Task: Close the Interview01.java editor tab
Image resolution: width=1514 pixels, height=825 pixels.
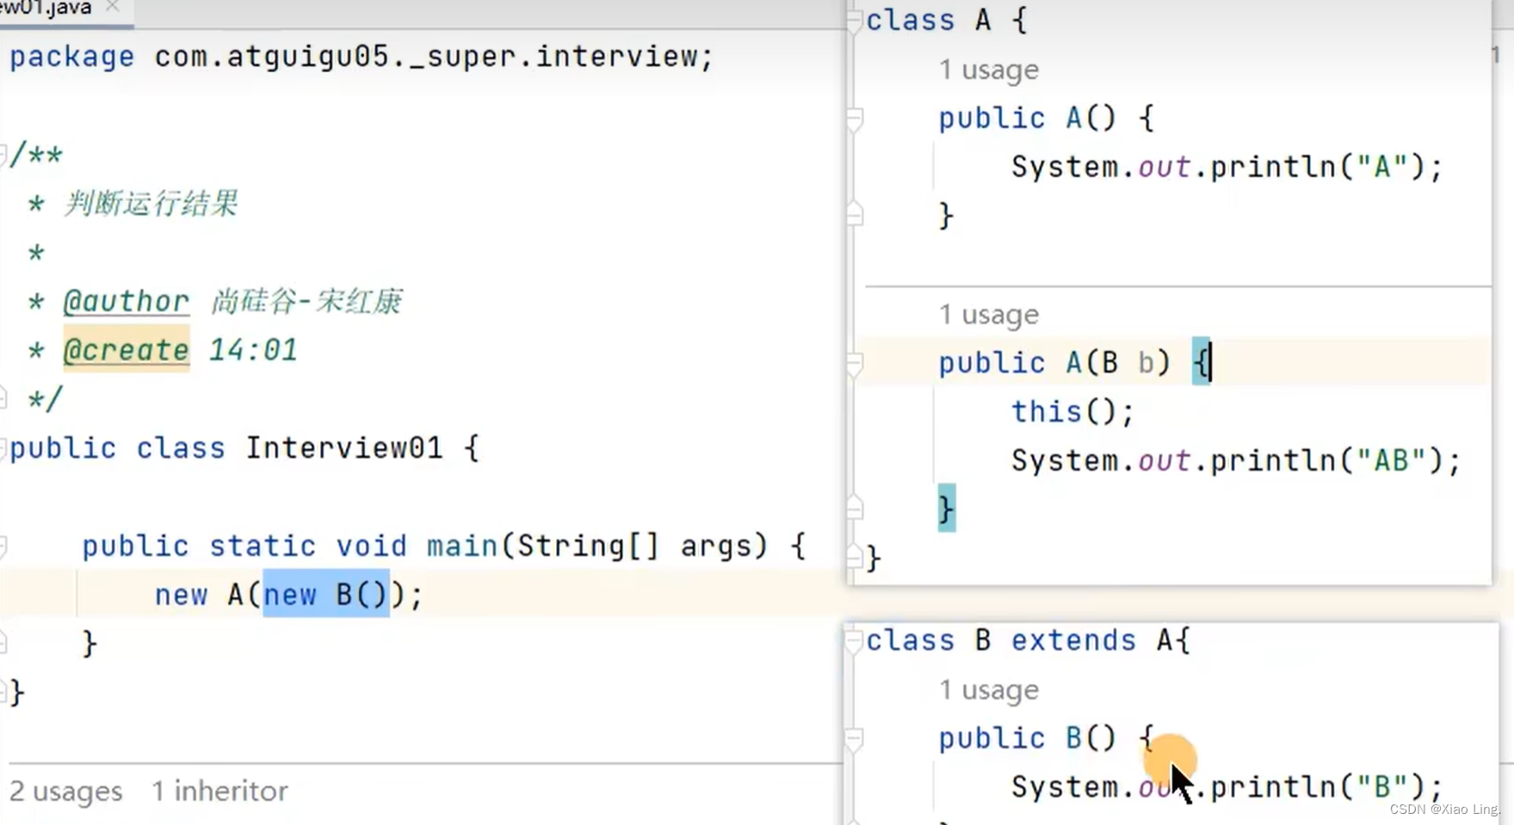Action: pos(112,7)
